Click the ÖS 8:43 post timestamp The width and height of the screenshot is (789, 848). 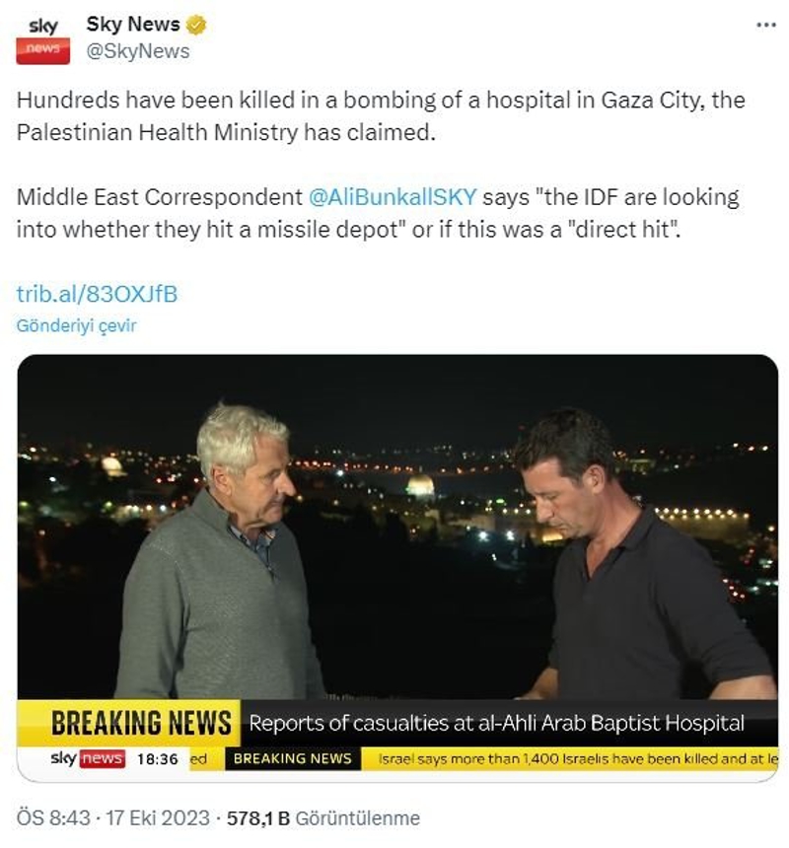click(x=53, y=817)
